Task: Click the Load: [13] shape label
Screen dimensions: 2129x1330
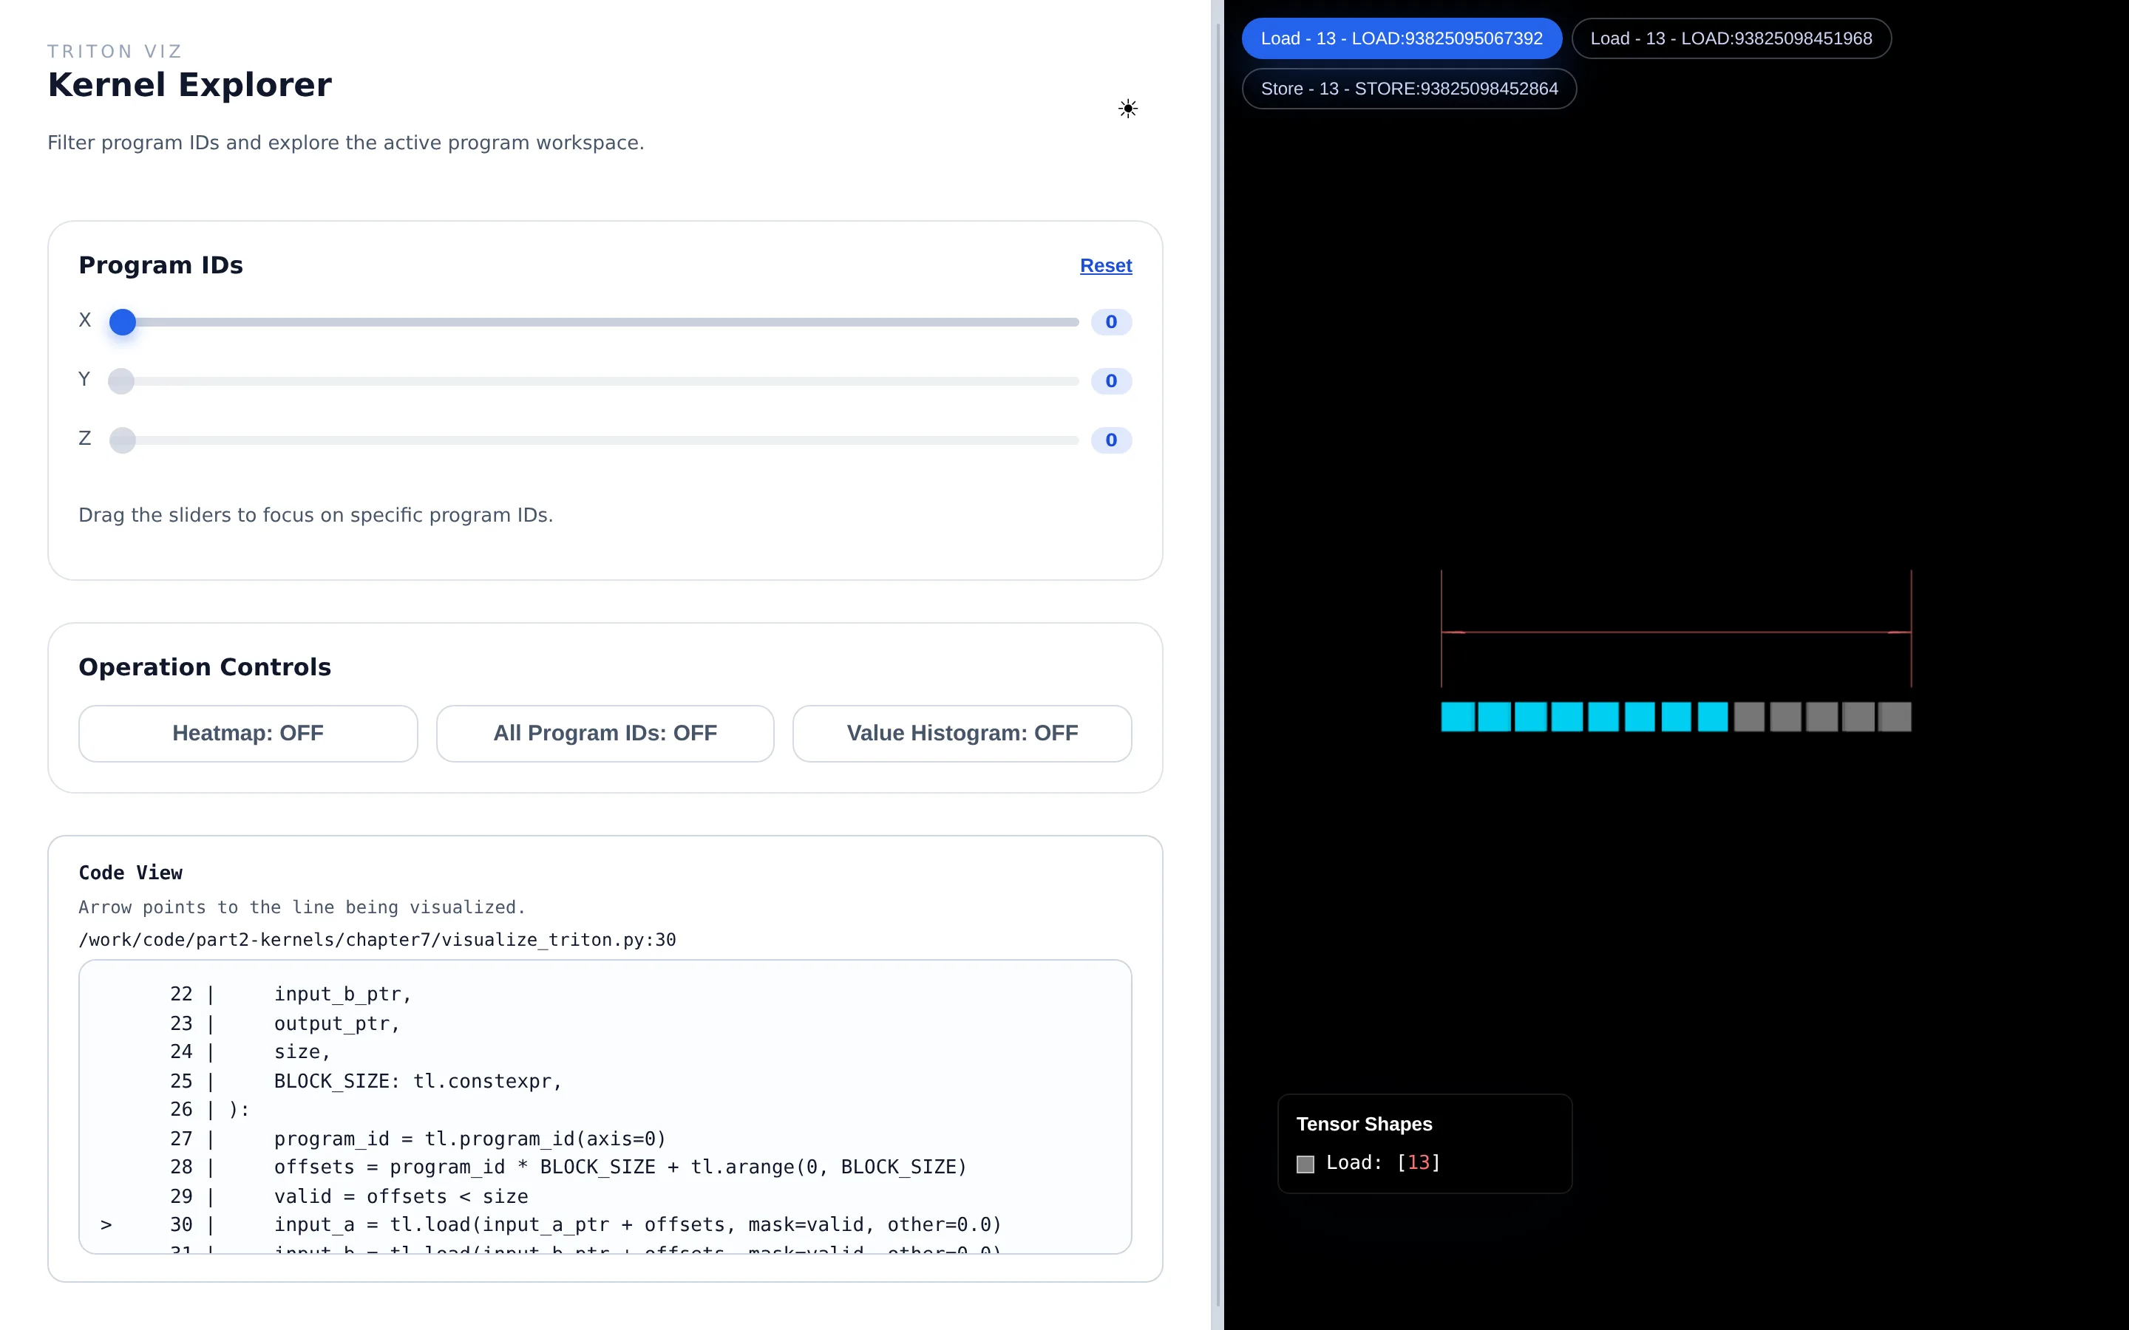Action: (x=1382, y=1163)
